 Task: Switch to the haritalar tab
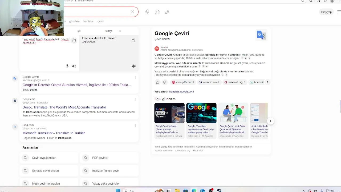88,21
